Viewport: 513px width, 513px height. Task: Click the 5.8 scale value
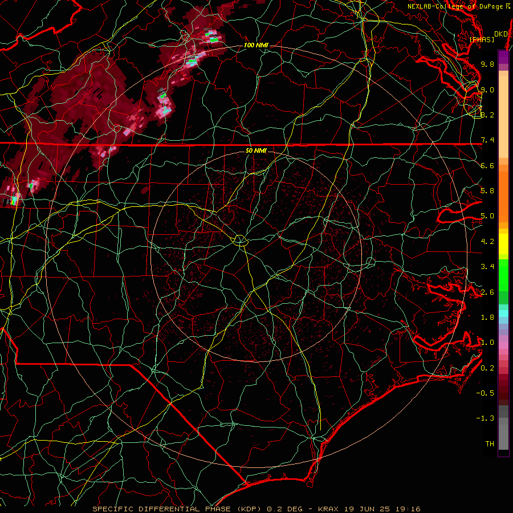487,191
